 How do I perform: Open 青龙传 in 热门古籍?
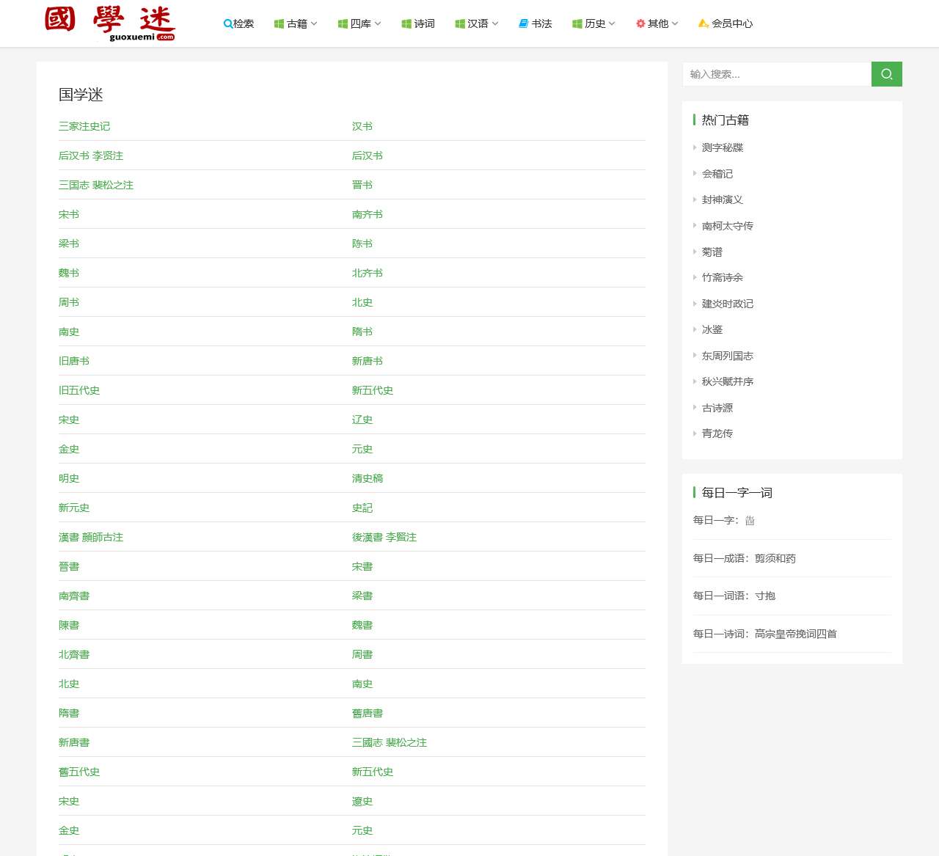717,434
